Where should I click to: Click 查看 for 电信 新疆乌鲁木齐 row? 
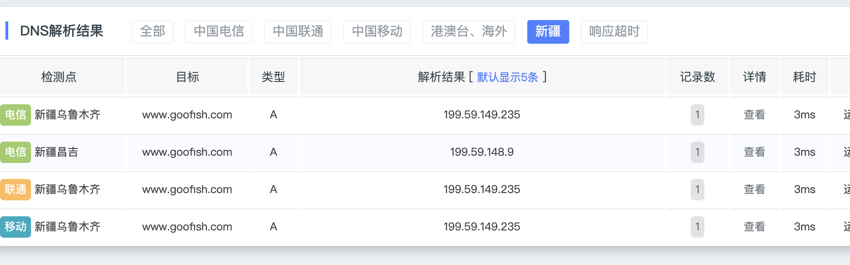coord(754,115)
